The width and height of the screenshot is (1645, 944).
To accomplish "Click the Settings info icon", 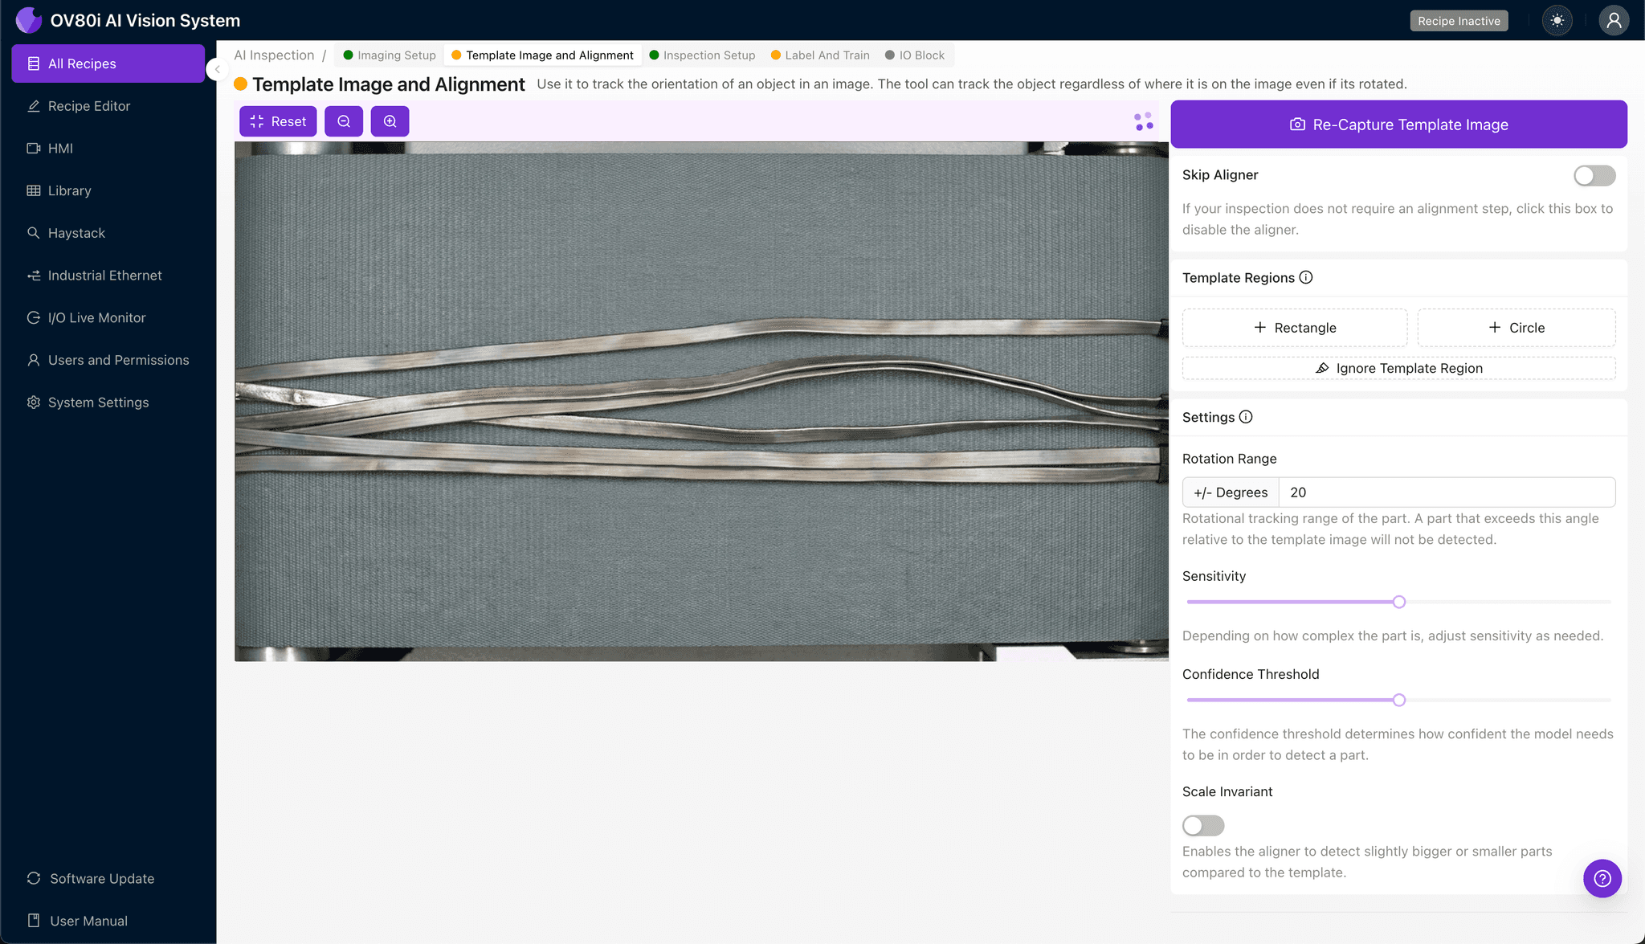I will (1246, 417).
